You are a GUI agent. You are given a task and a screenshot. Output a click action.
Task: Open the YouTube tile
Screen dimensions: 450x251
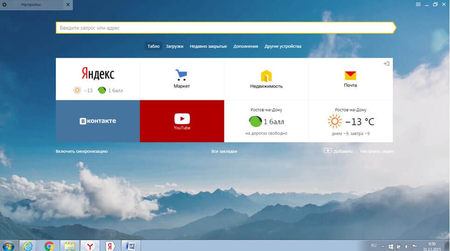tap(181, 121)
